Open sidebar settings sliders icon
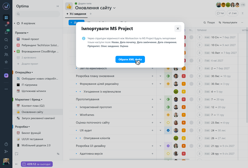The image size is (248, 168). pyautogui.click(x=58, y=154)
